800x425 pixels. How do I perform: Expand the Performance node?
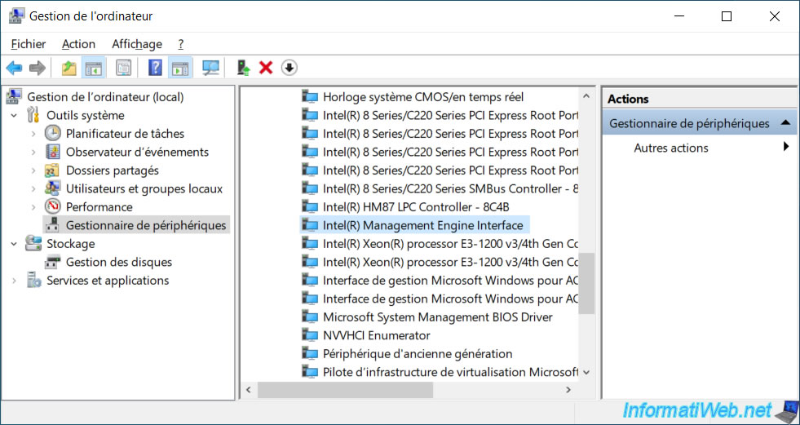click(x=33, y=207)
